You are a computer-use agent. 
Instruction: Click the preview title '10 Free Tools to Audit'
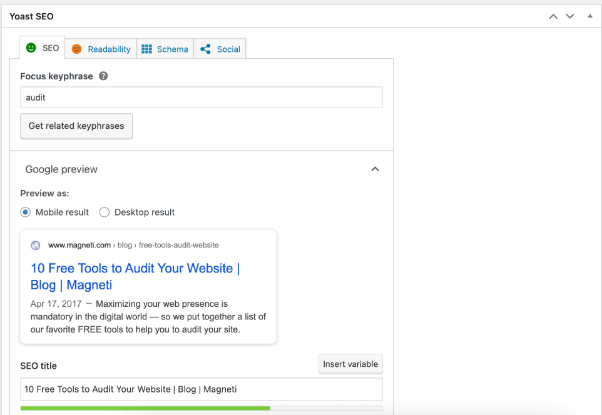[x=135, y=276]
